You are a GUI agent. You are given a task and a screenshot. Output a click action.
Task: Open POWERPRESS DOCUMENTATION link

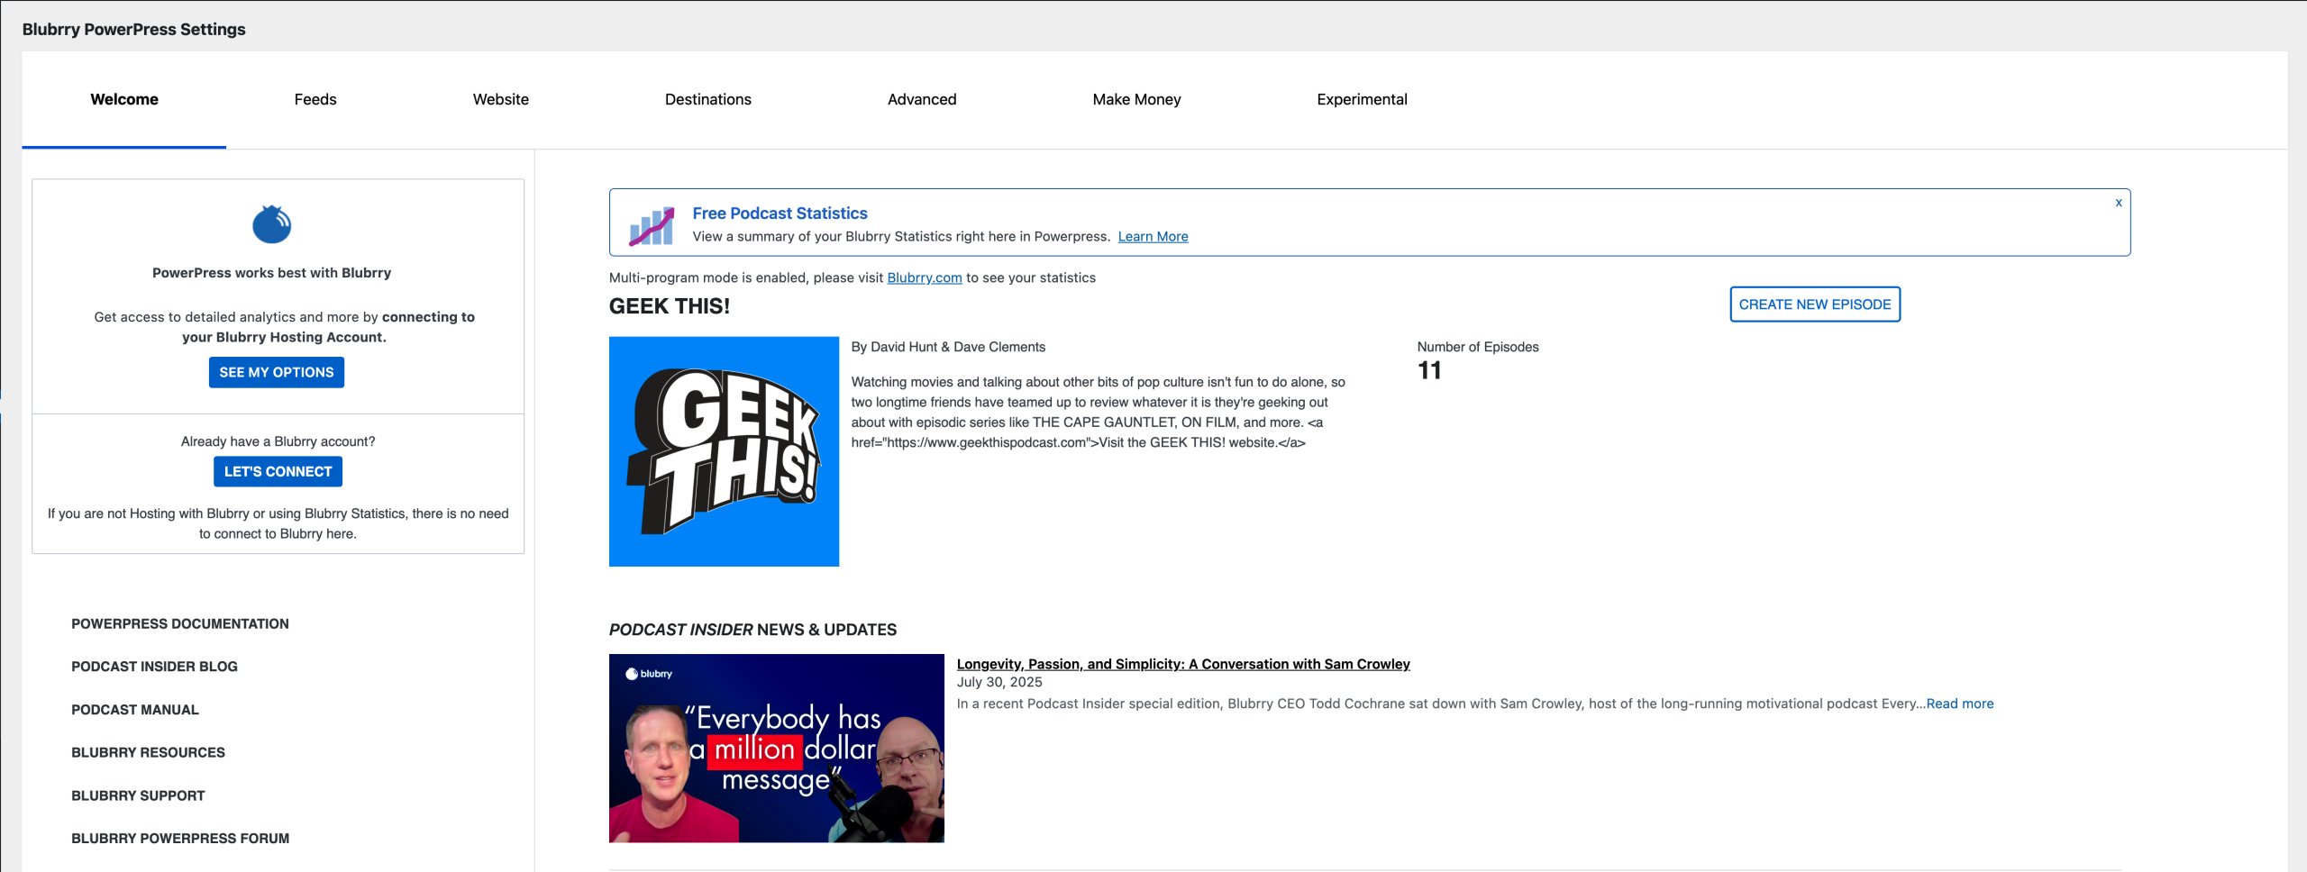click(180, 623)
